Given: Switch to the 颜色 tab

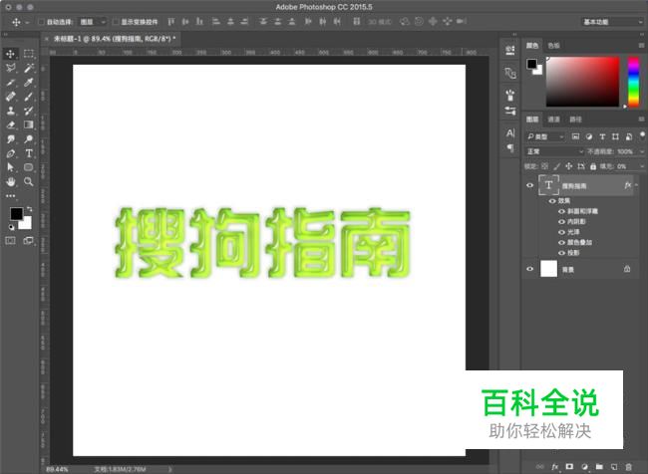Looking at the screenshot, I should pos(532,46).
